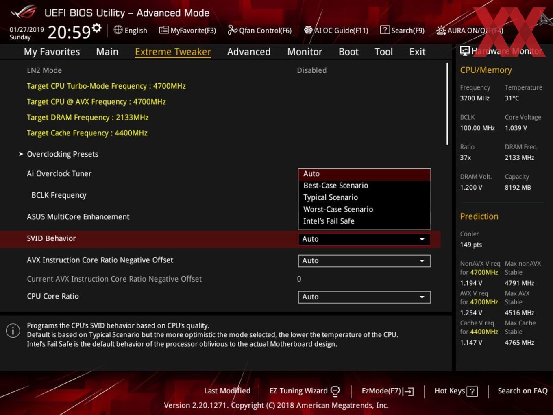The height and width of the screenshot is (415, 553).
Task: Click the Search on FAQ link
Action: tap(523, 391)
